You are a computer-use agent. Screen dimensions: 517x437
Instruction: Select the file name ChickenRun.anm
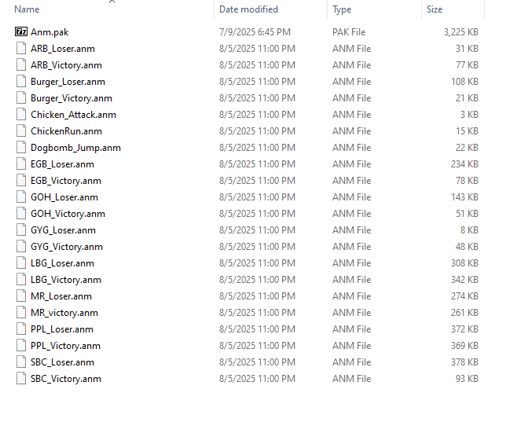tap(66, 131)
